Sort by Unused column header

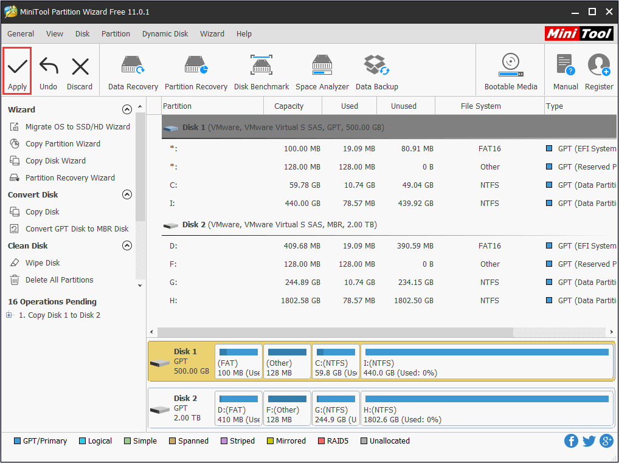click(x=406, y=106)
